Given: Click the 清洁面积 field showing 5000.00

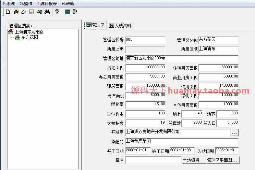Looking at the screenshot, I should [145, 96].
